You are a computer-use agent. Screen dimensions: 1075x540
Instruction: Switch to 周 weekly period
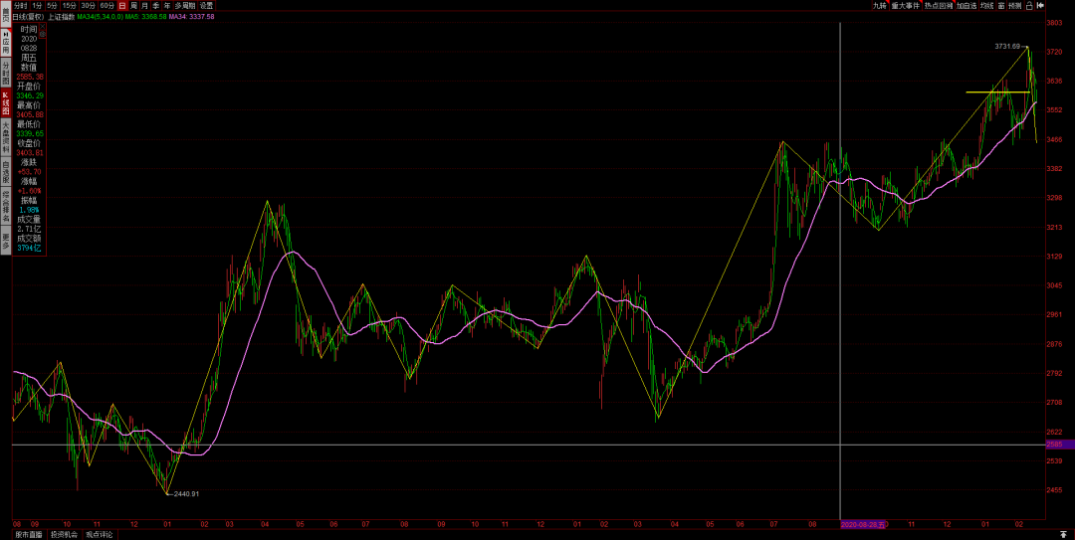(133, 6)
